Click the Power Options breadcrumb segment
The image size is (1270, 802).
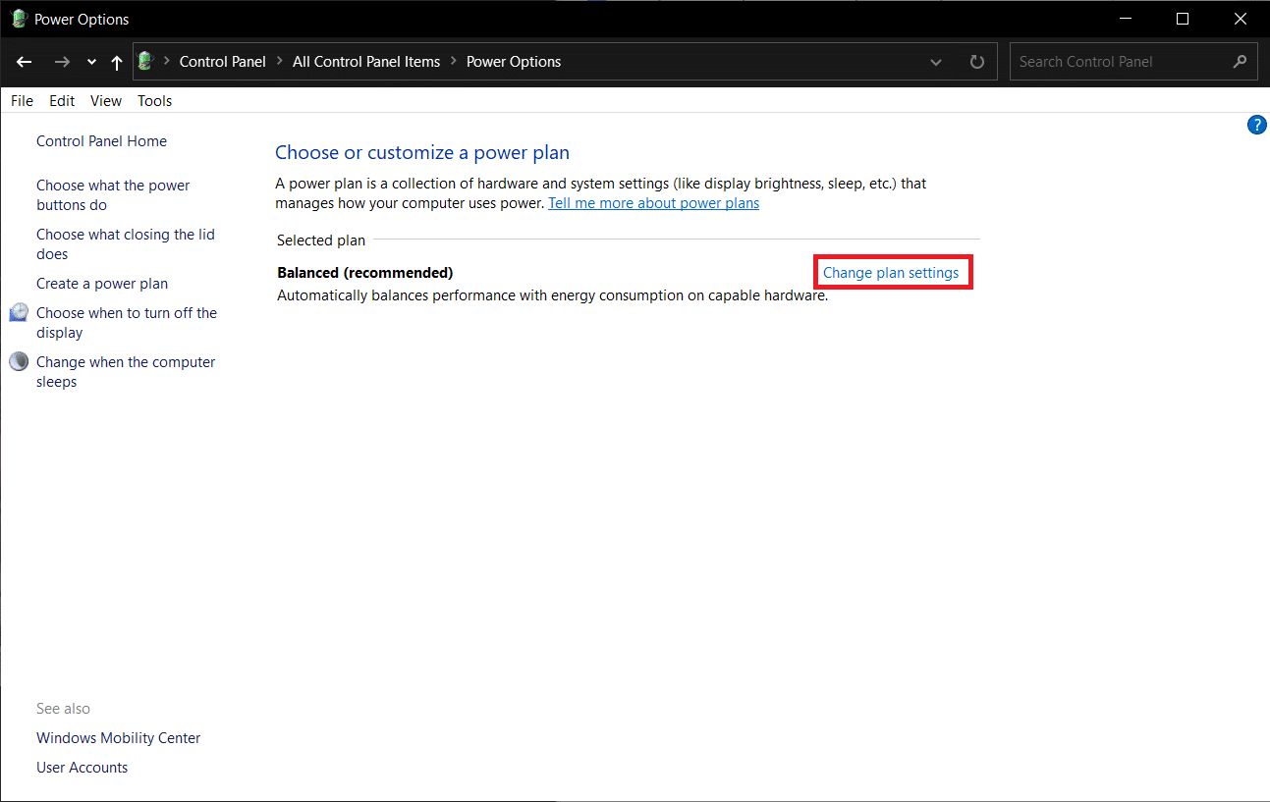pyautogui.click(x=514, y=61)
